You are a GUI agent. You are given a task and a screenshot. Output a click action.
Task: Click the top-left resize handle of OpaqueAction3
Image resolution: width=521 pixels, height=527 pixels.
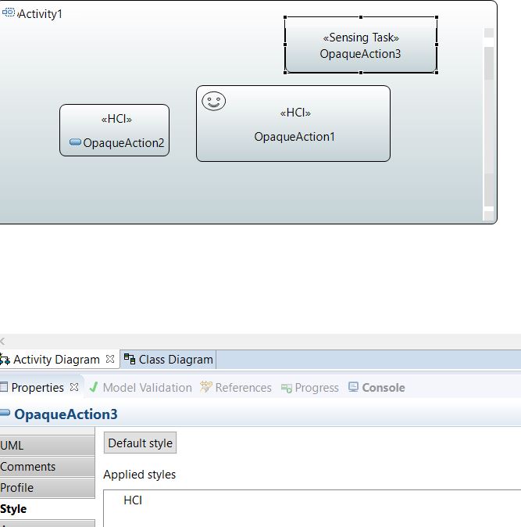(x=285, y=17)
